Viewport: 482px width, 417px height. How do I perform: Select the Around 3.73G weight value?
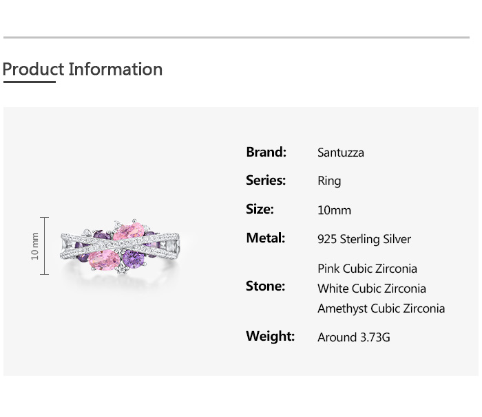pos(353,337)
